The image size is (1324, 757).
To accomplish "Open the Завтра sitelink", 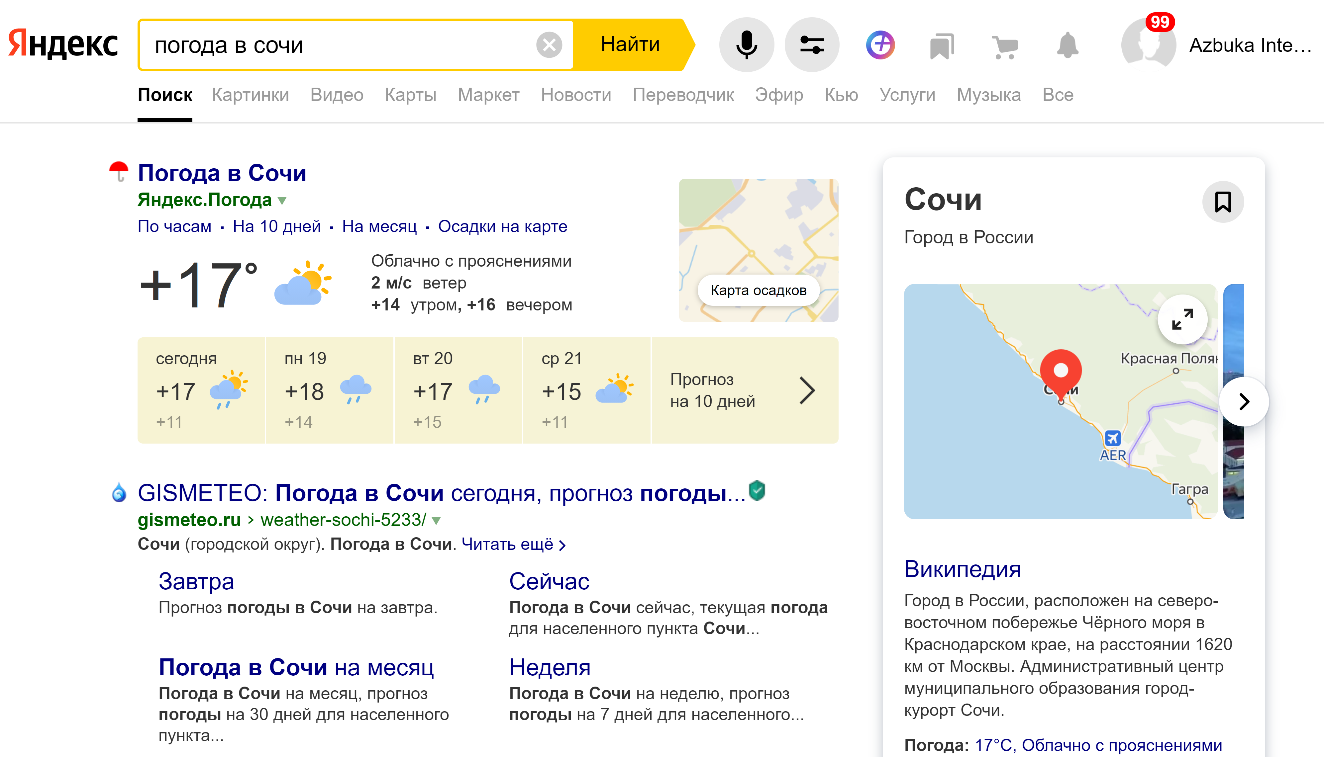I will pos(196,581).
